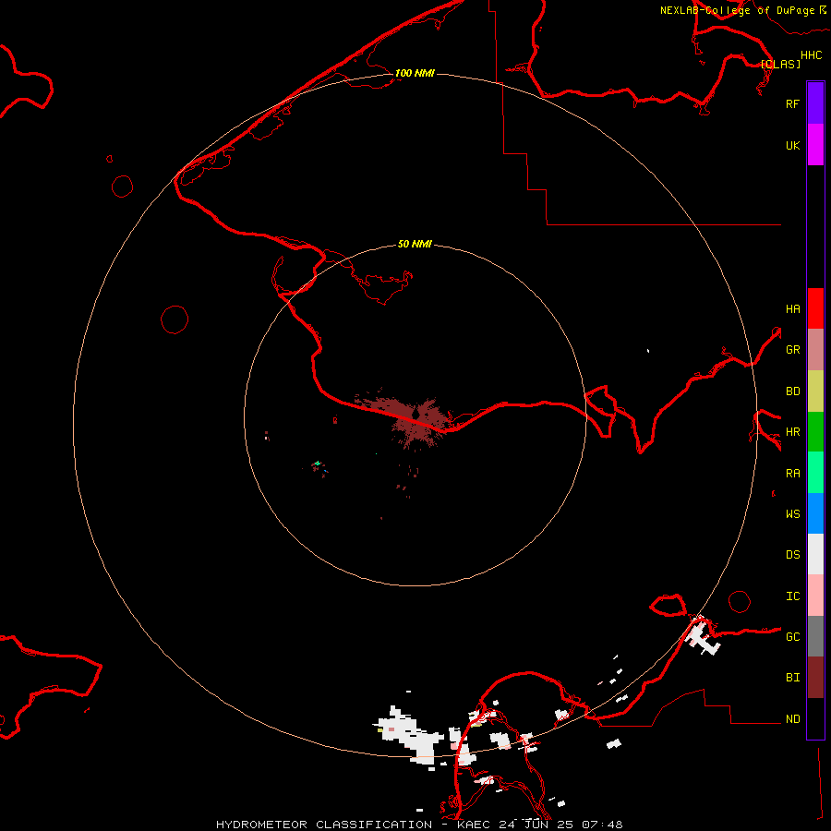Click the '50 NMI' range ring label
The height and width of the screenshot is (831, 831).
415,244
